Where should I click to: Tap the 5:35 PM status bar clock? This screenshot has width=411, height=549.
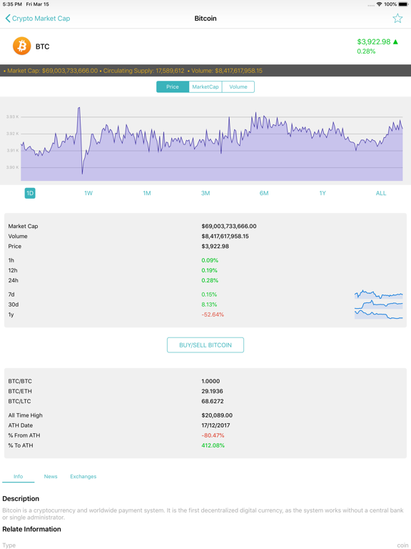click(12, 4)
